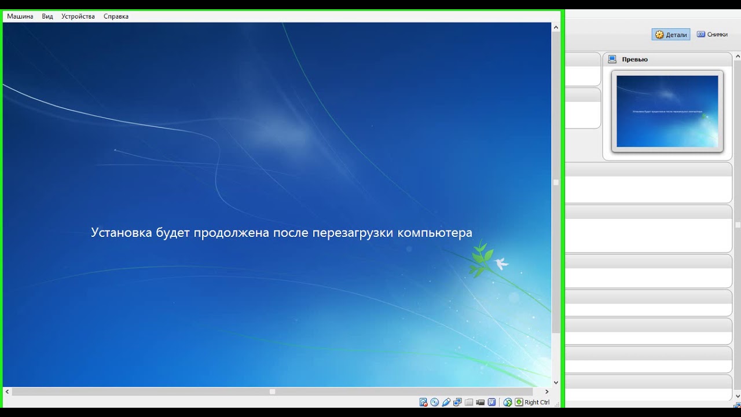741x417 pixels.
Task: Click the installation message text in VM
Action: [281, 232]
